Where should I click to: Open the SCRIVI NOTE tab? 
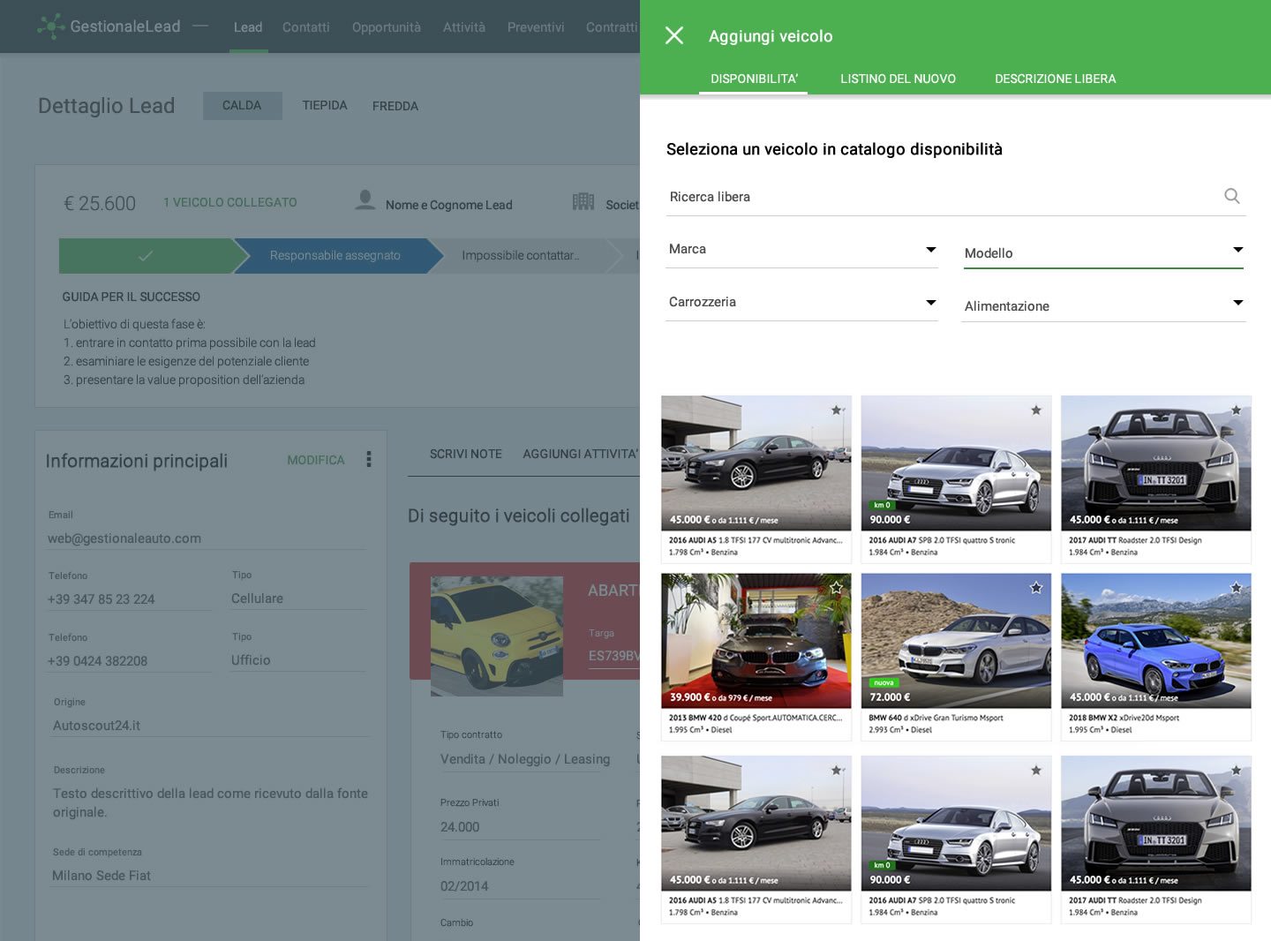click(x=466, y=454)
